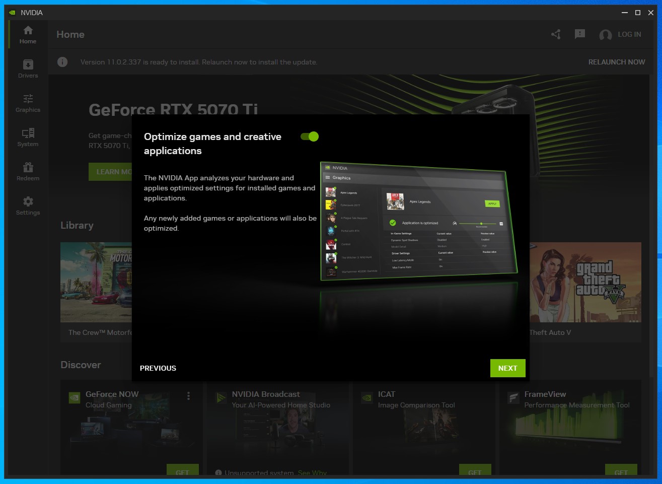
Task: Open the GeForce NOW card's three-dot menu
Action: point(189,396)
